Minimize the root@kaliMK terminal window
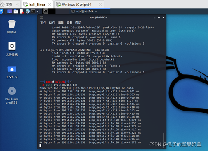 click(x=154, y=17)
